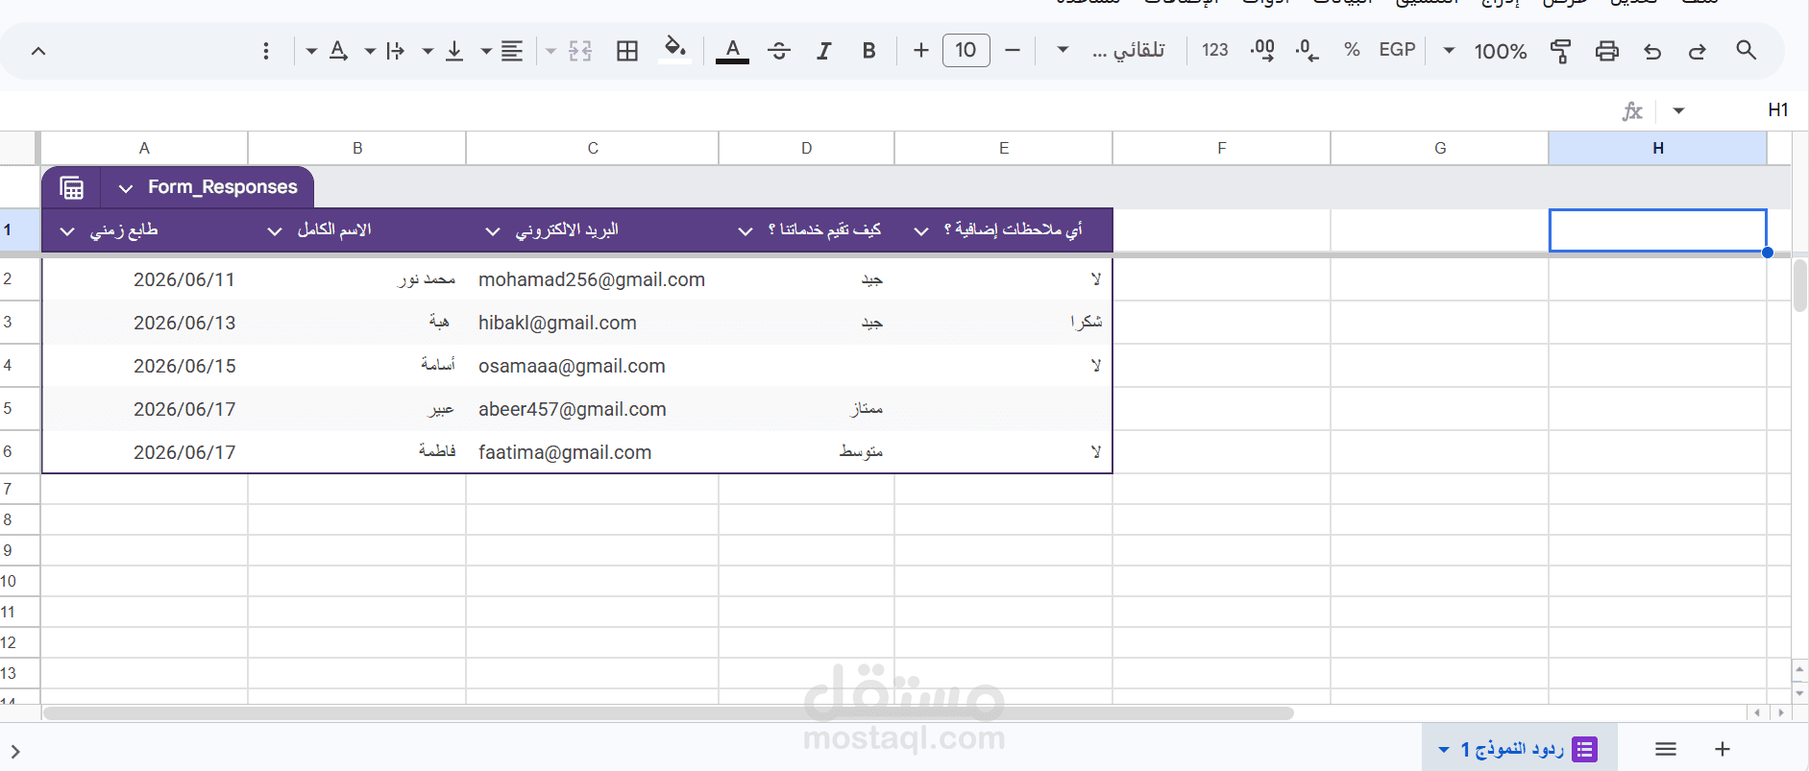The height and width of the screenshot is (771, 1809).
Task: Format as percent
Action: coord(1352,50)
